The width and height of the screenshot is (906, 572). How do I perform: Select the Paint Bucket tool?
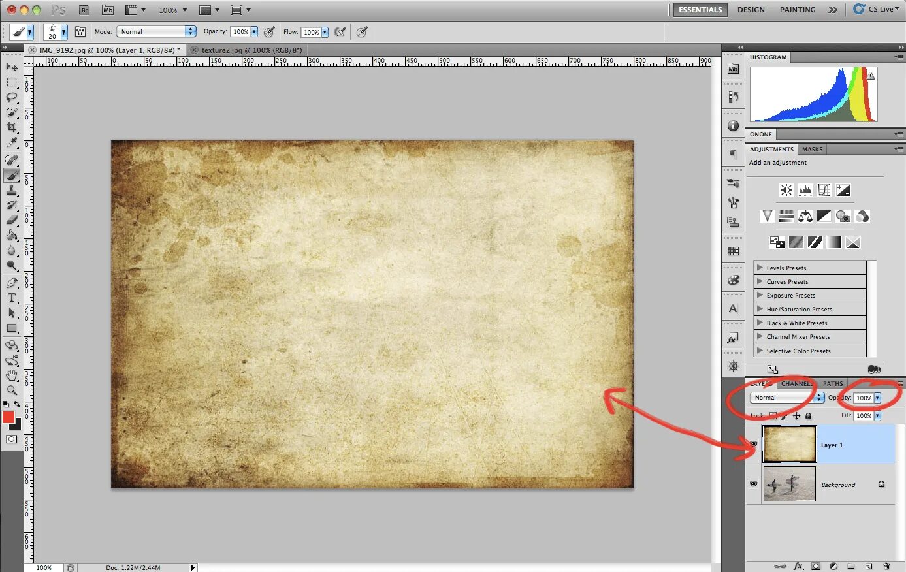[x=12, y=235]
